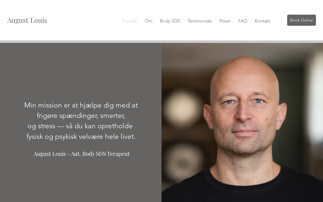The image size is (323, 202).
Task: Click the 'Aut. Body SDS Terapeut' subtitle
Action: point(100,154)
